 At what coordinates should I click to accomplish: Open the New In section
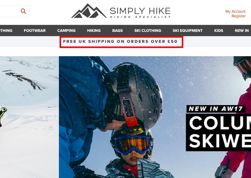(242, 31)
